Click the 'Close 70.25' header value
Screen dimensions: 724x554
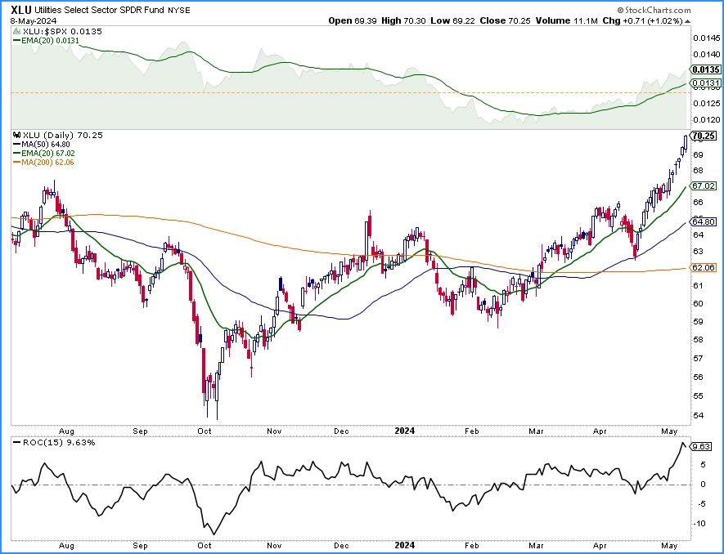coord(505,20)
